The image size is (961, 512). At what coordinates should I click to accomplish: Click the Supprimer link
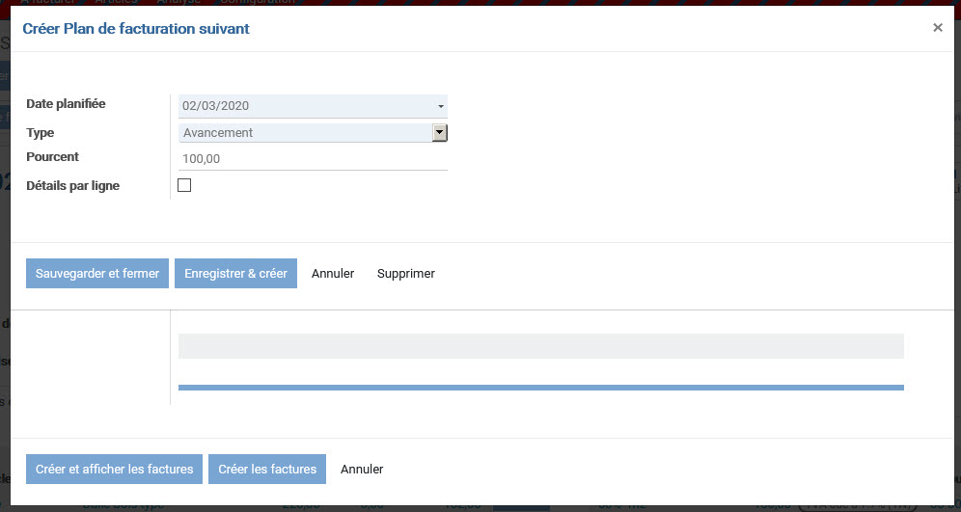point(405,274)
